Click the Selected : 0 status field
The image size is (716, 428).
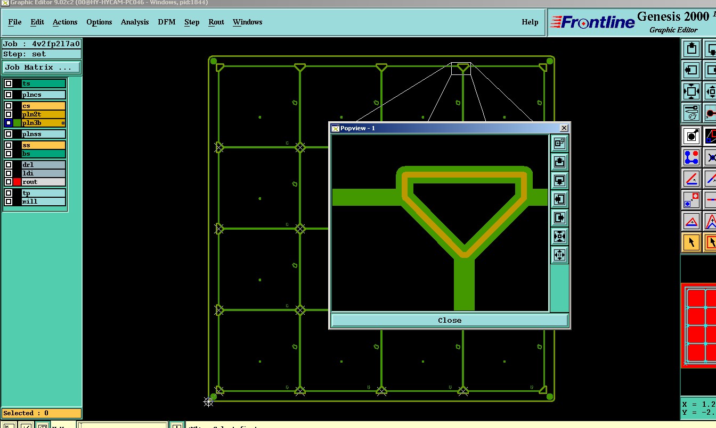pos(42,413)
